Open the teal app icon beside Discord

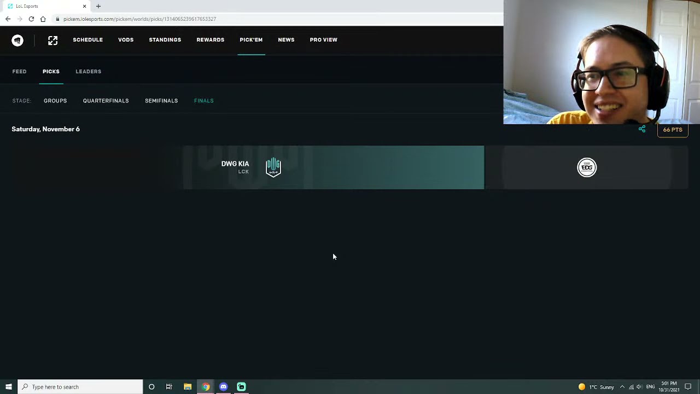pyautogui.click(x=241, y=387)
